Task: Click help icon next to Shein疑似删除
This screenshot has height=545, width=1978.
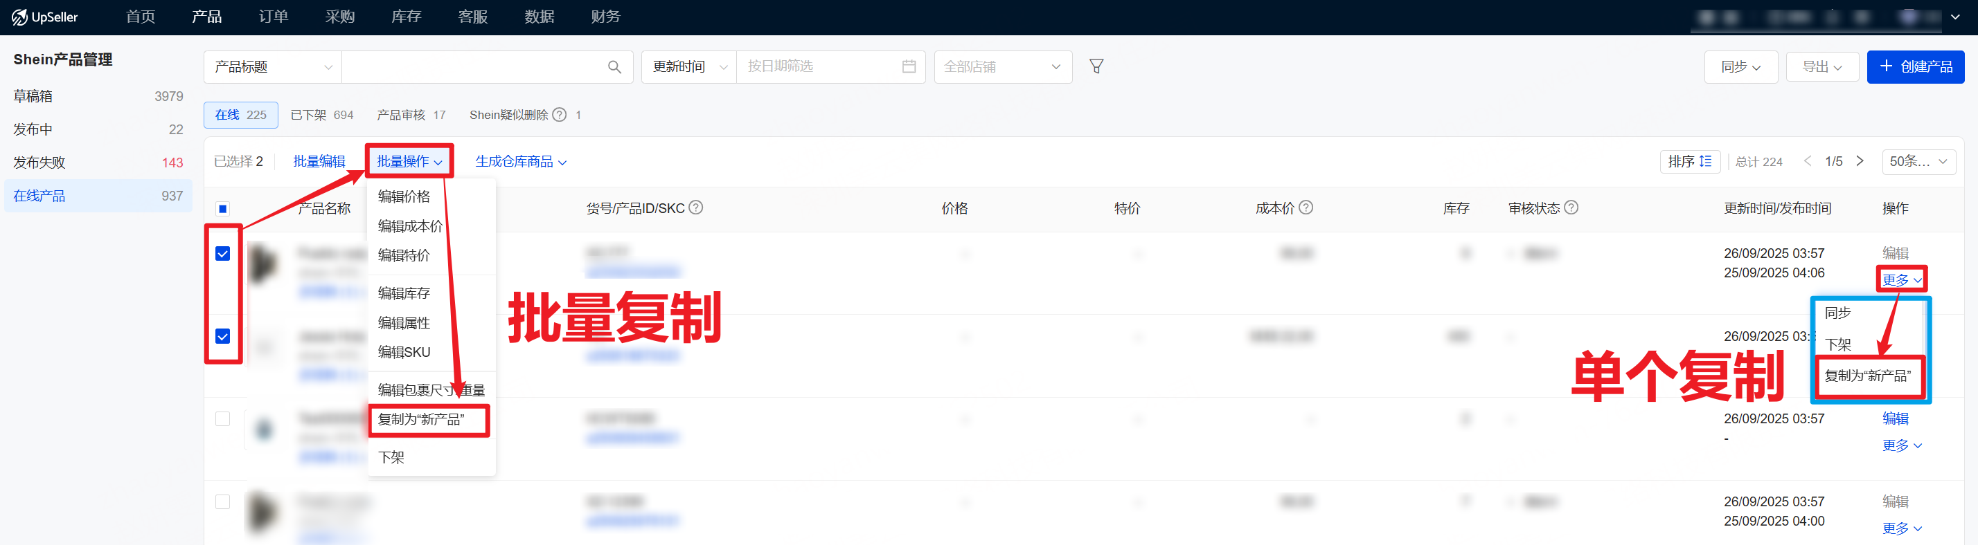Action: 560,115
